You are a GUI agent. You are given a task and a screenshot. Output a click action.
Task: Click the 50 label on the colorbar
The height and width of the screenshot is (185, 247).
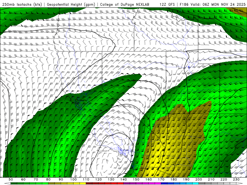pos(11,179)
